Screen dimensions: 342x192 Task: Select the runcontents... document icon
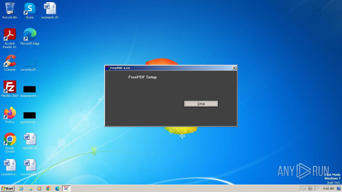30,167
